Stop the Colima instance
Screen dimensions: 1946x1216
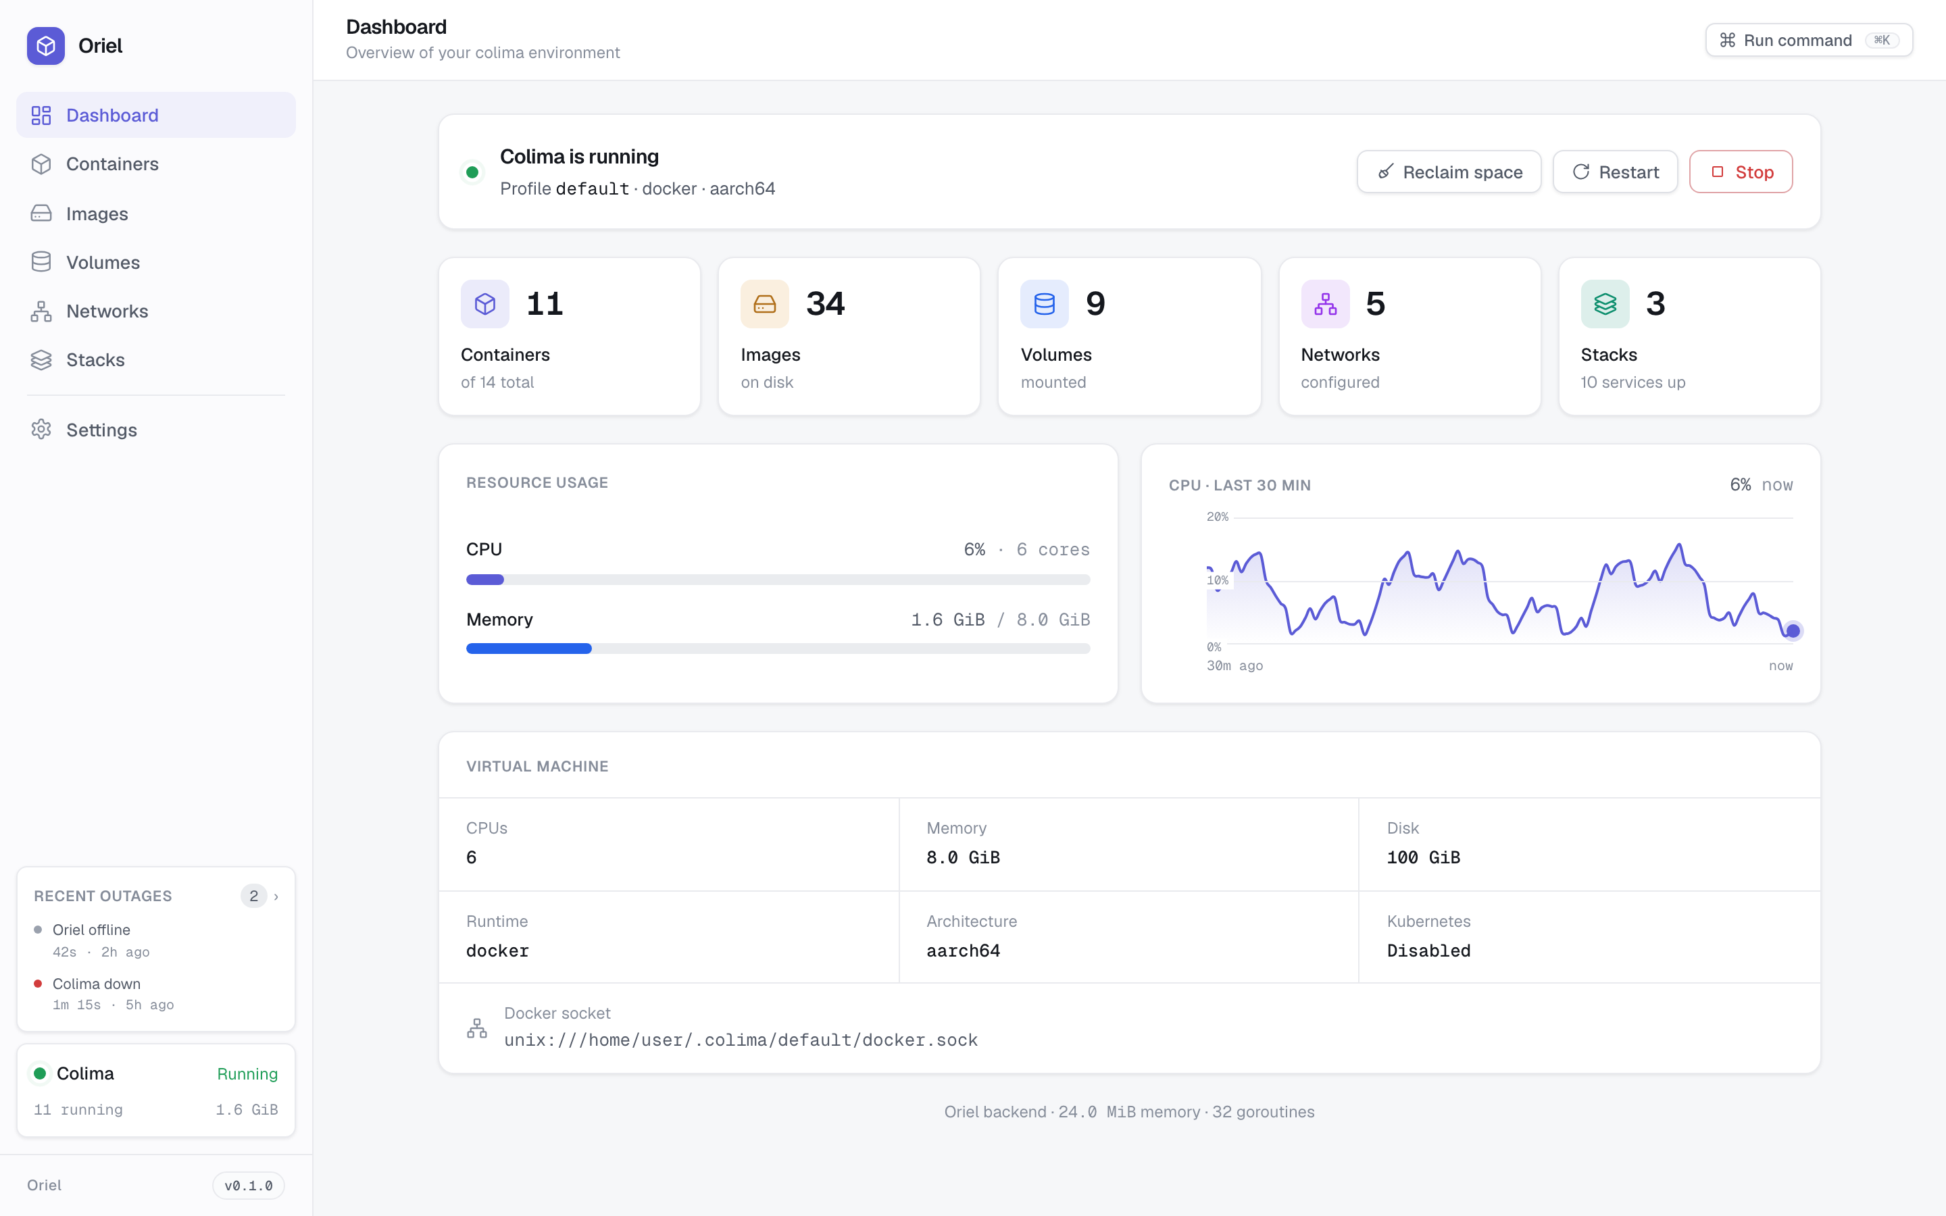[1741, 172]
